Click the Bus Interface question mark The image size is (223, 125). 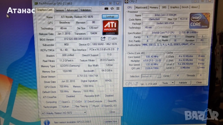(x=118, y=49)
